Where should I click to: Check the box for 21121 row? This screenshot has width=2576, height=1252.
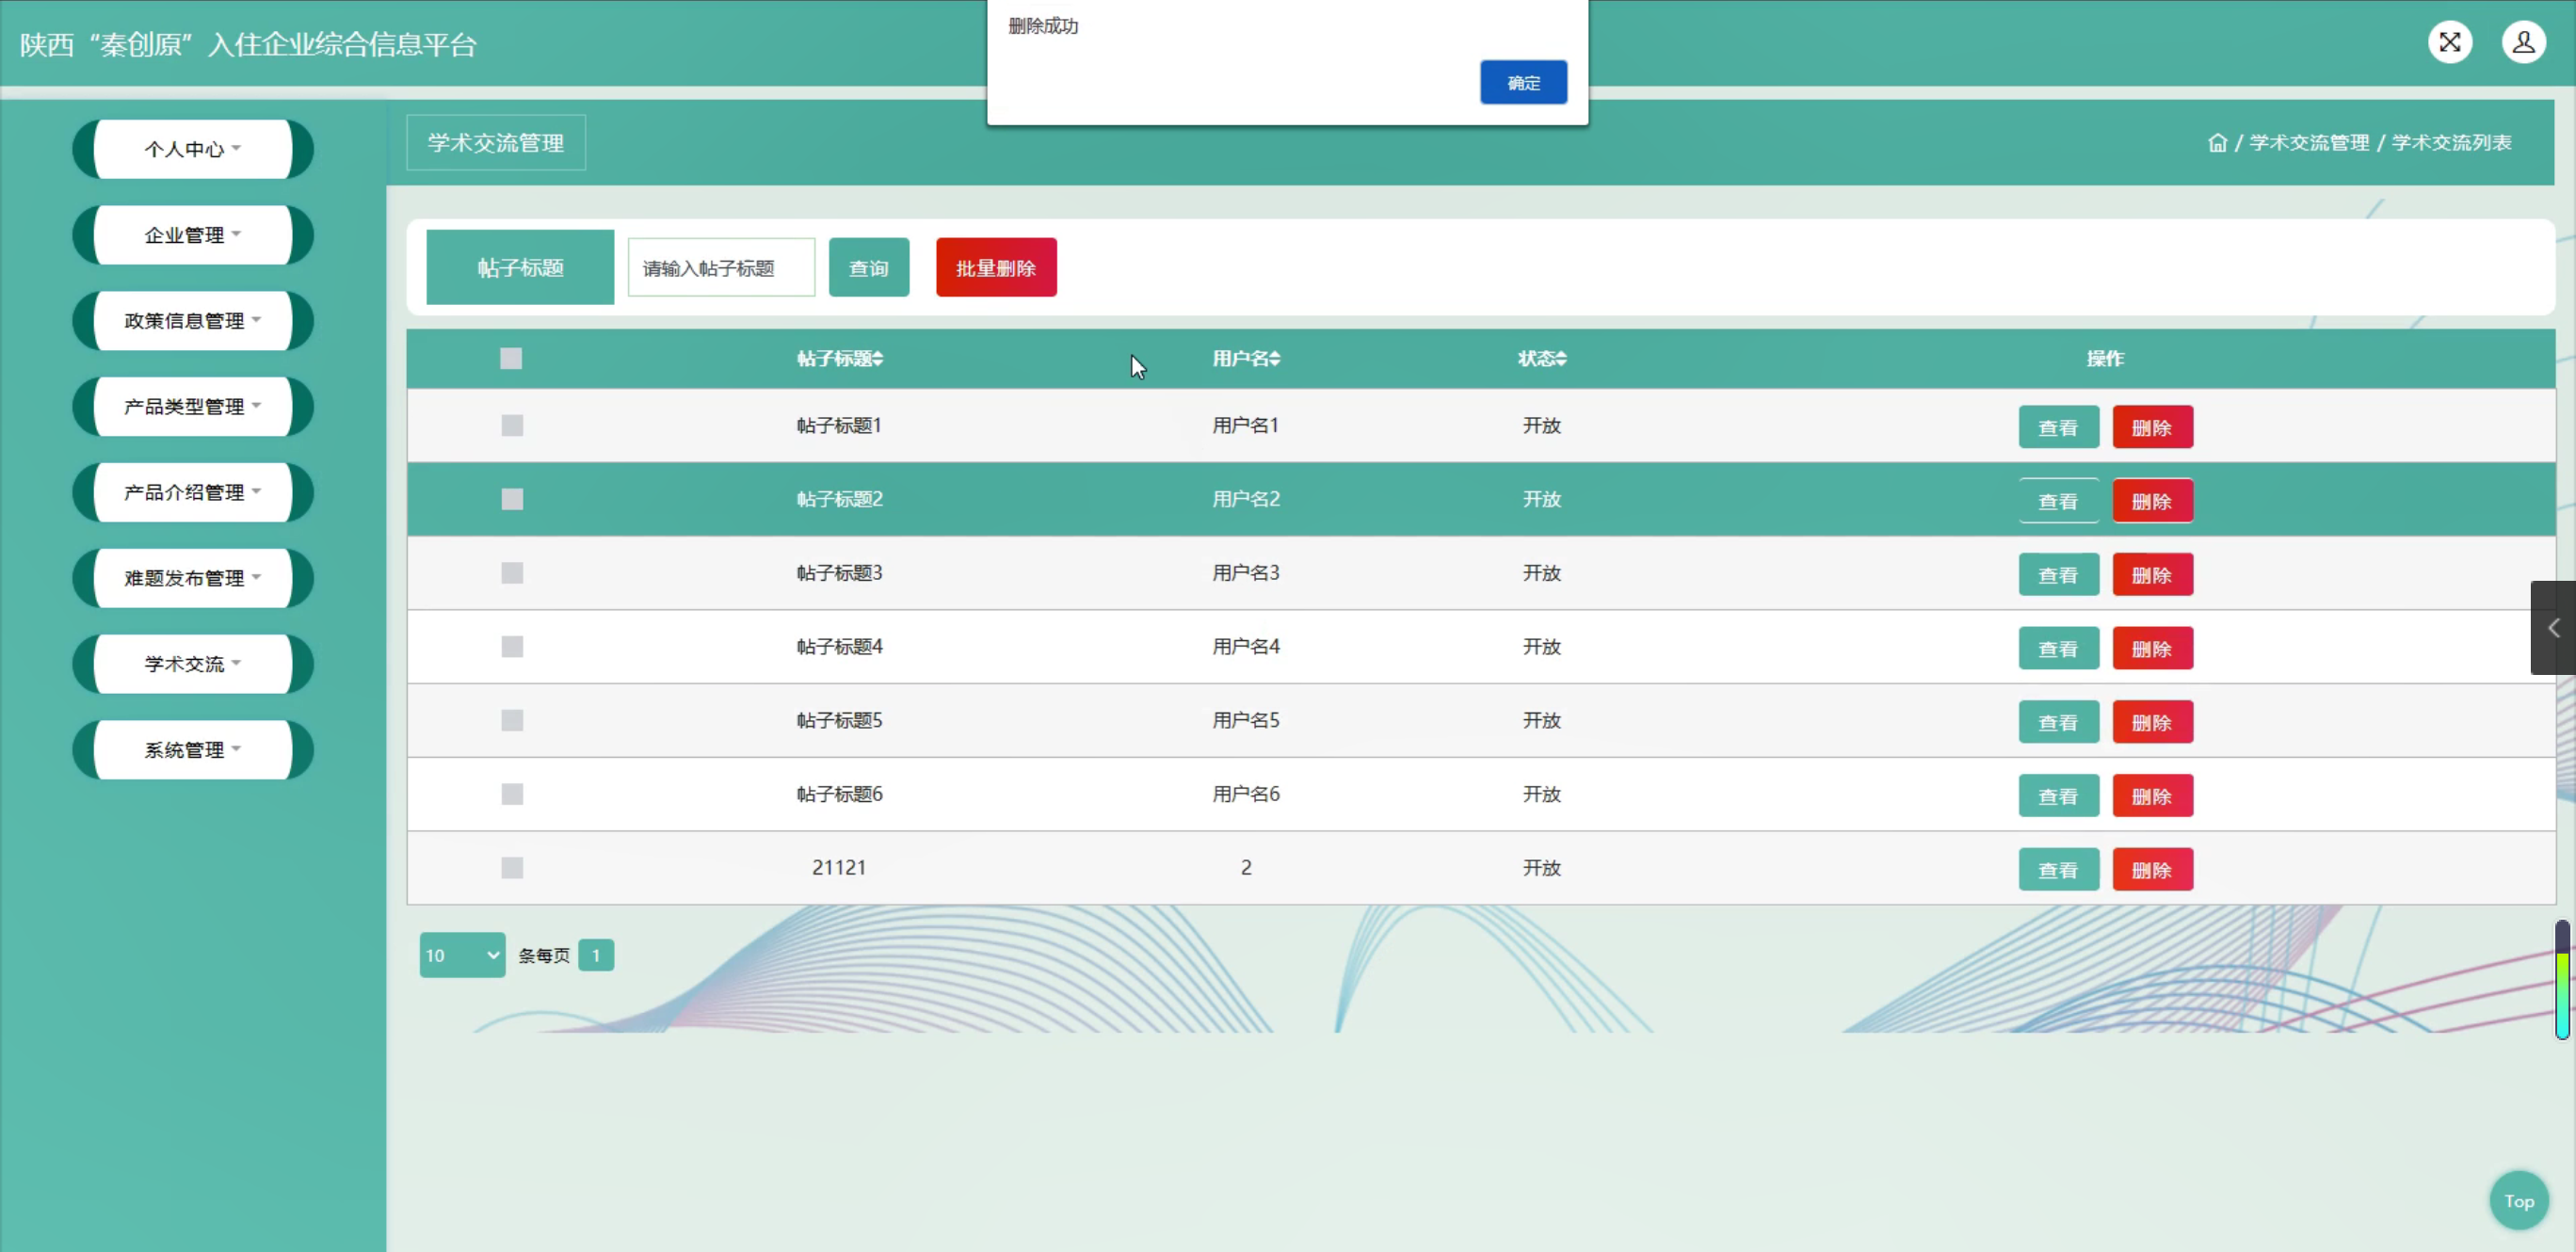(x=512, y=868)
